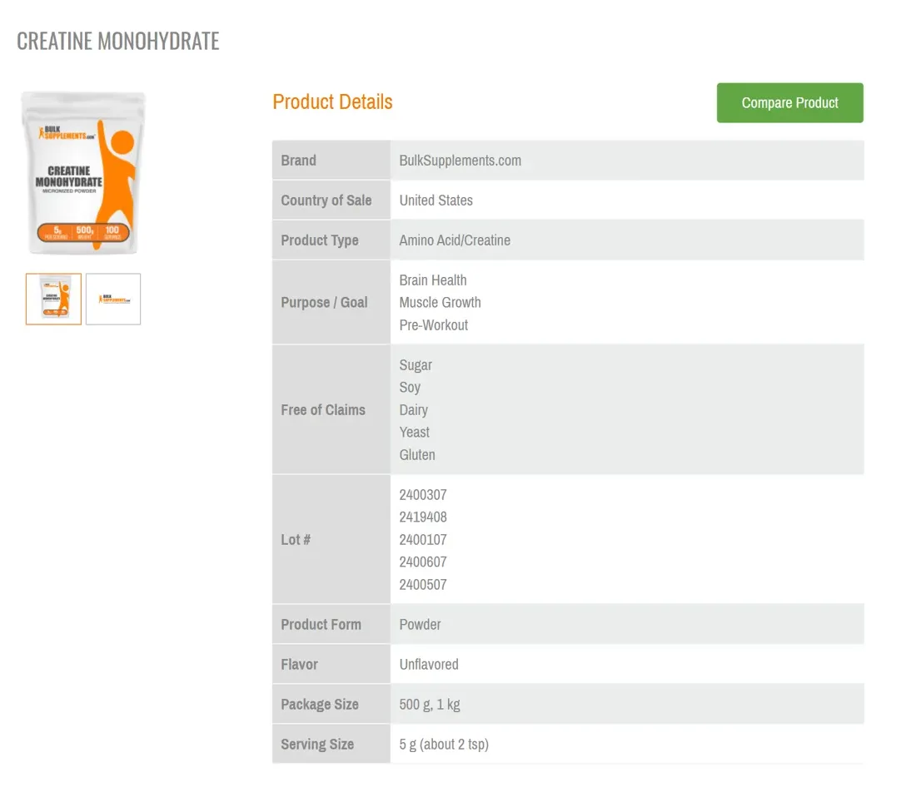
Task: Click the Lot # label
Action: click(296, 540)
